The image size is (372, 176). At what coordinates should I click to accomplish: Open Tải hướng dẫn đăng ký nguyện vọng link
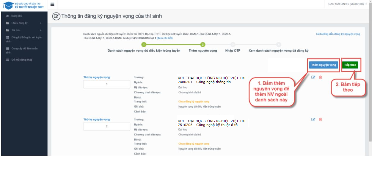(x=338, y=34)
